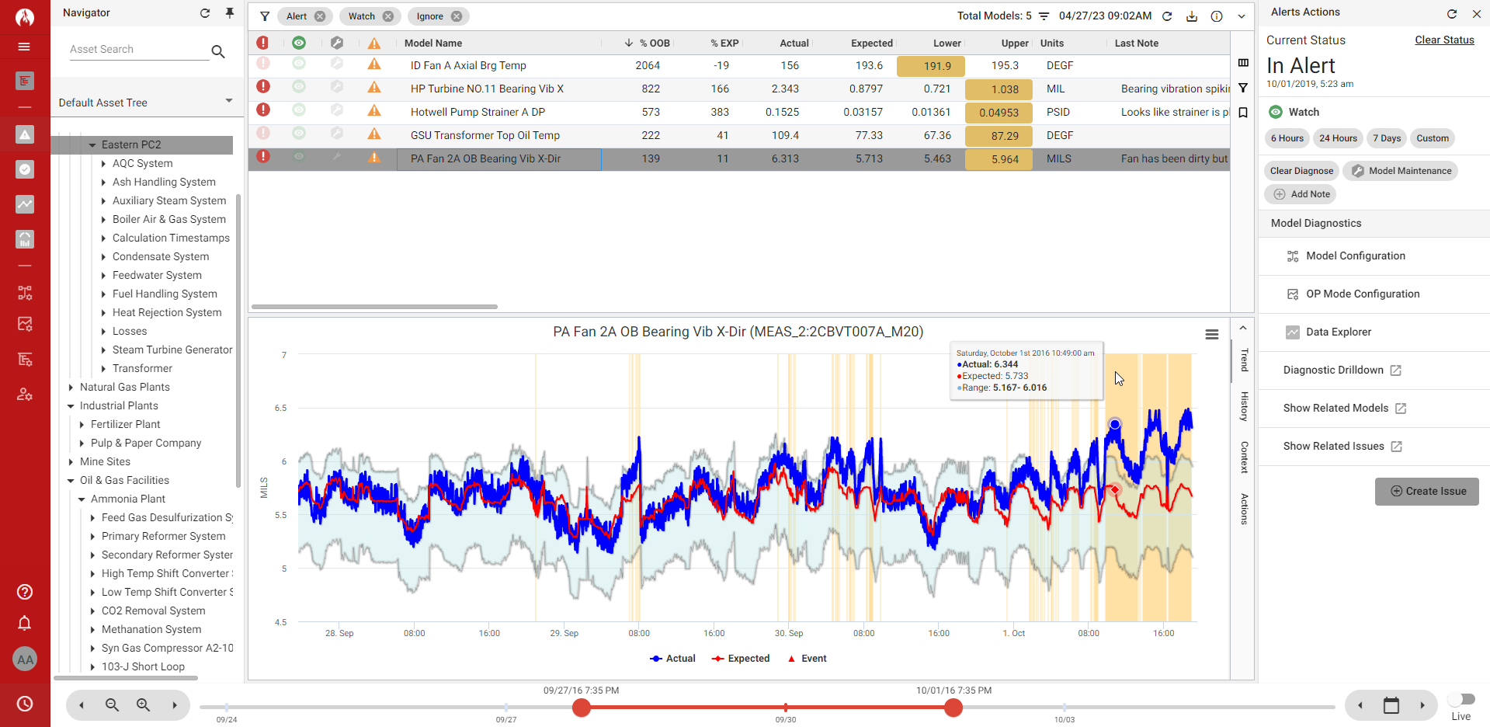
Task: Open the notifications bell icon in the left sidebar
Action: [24, 623]
